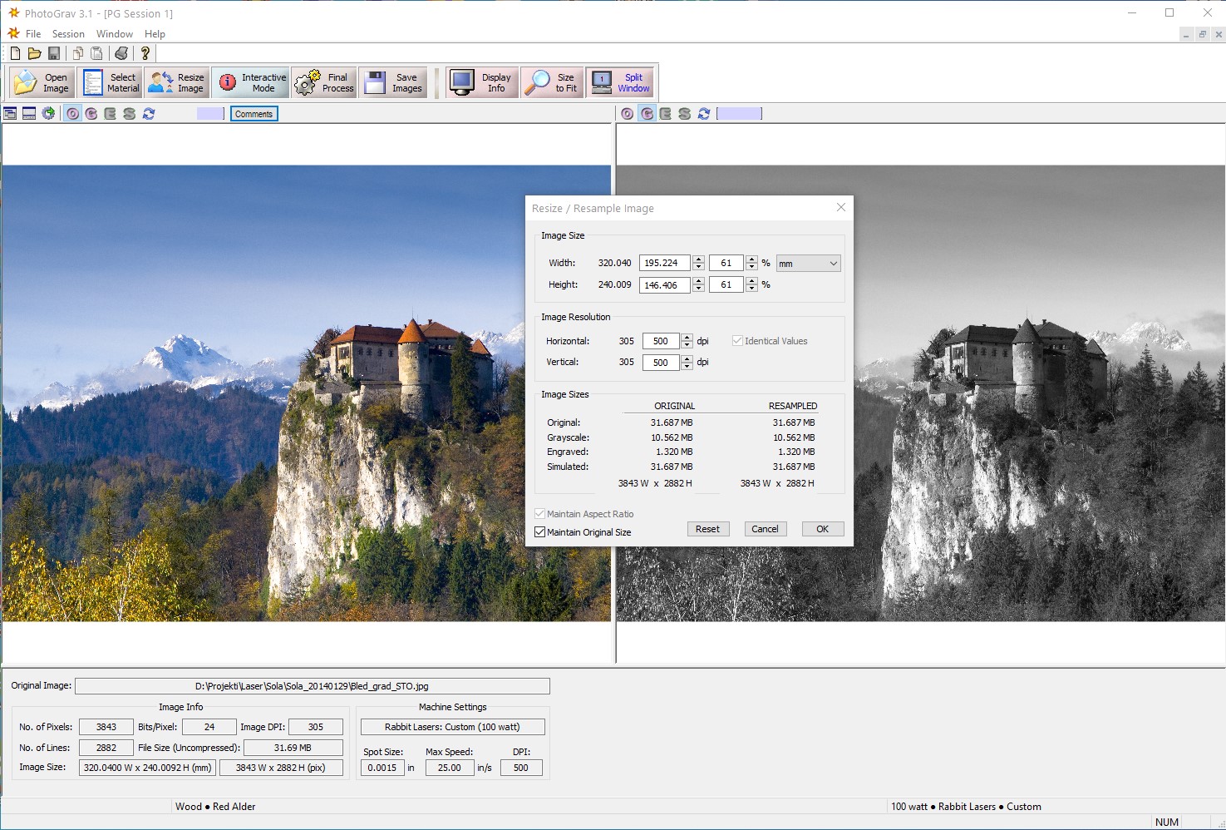Uncheck Maintain Original Size checkbox
1226x830 pixels.
[x=540, y=532]
